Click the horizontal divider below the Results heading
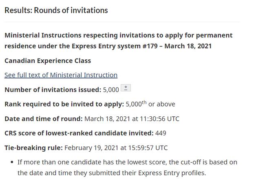Image resolution: width=261 pixels, height=183 pixels. coord(122,22)
